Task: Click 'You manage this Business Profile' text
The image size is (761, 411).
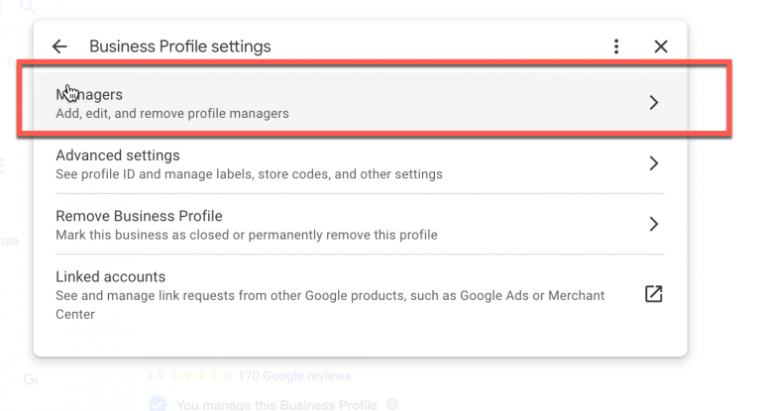Action: [275, 404]
